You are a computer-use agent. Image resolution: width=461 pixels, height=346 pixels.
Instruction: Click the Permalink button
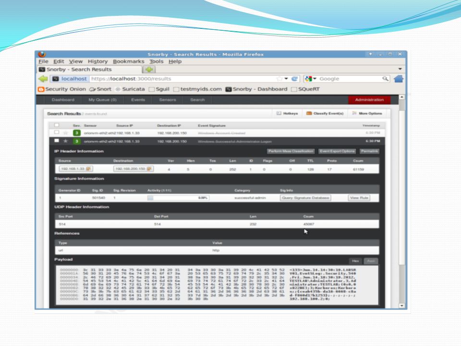click(369, 151)
